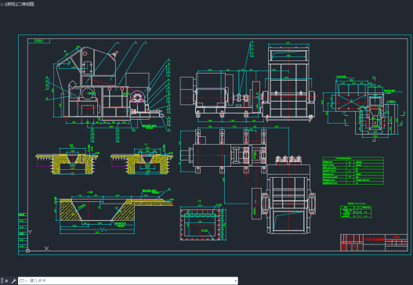The height and width of the screenshot is (285, 413).
Task: Open the viewport controls [-] menu
Action: click(x=2, y=4)
